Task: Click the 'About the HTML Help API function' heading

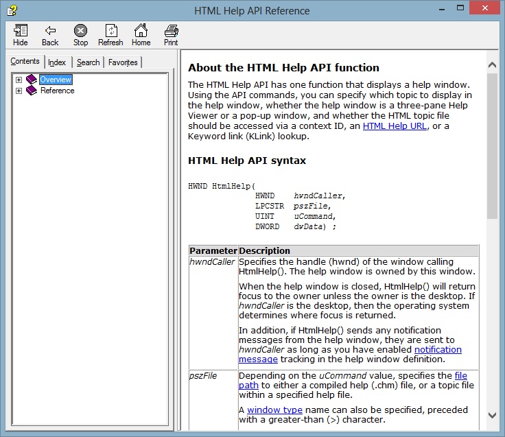Action: tap(284, 68)
